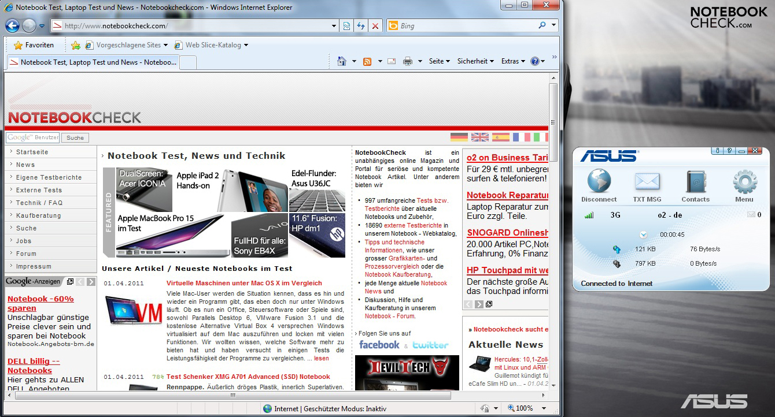This screenshot has width=775, height=417.
Task: Open the Extras menu
Action: click(512, 61)
